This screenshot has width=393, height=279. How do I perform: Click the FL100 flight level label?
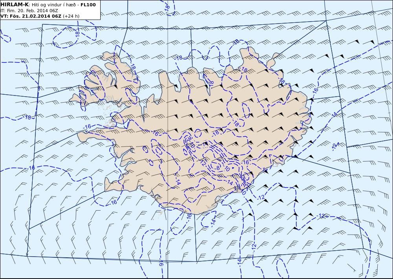pos(88,5)
